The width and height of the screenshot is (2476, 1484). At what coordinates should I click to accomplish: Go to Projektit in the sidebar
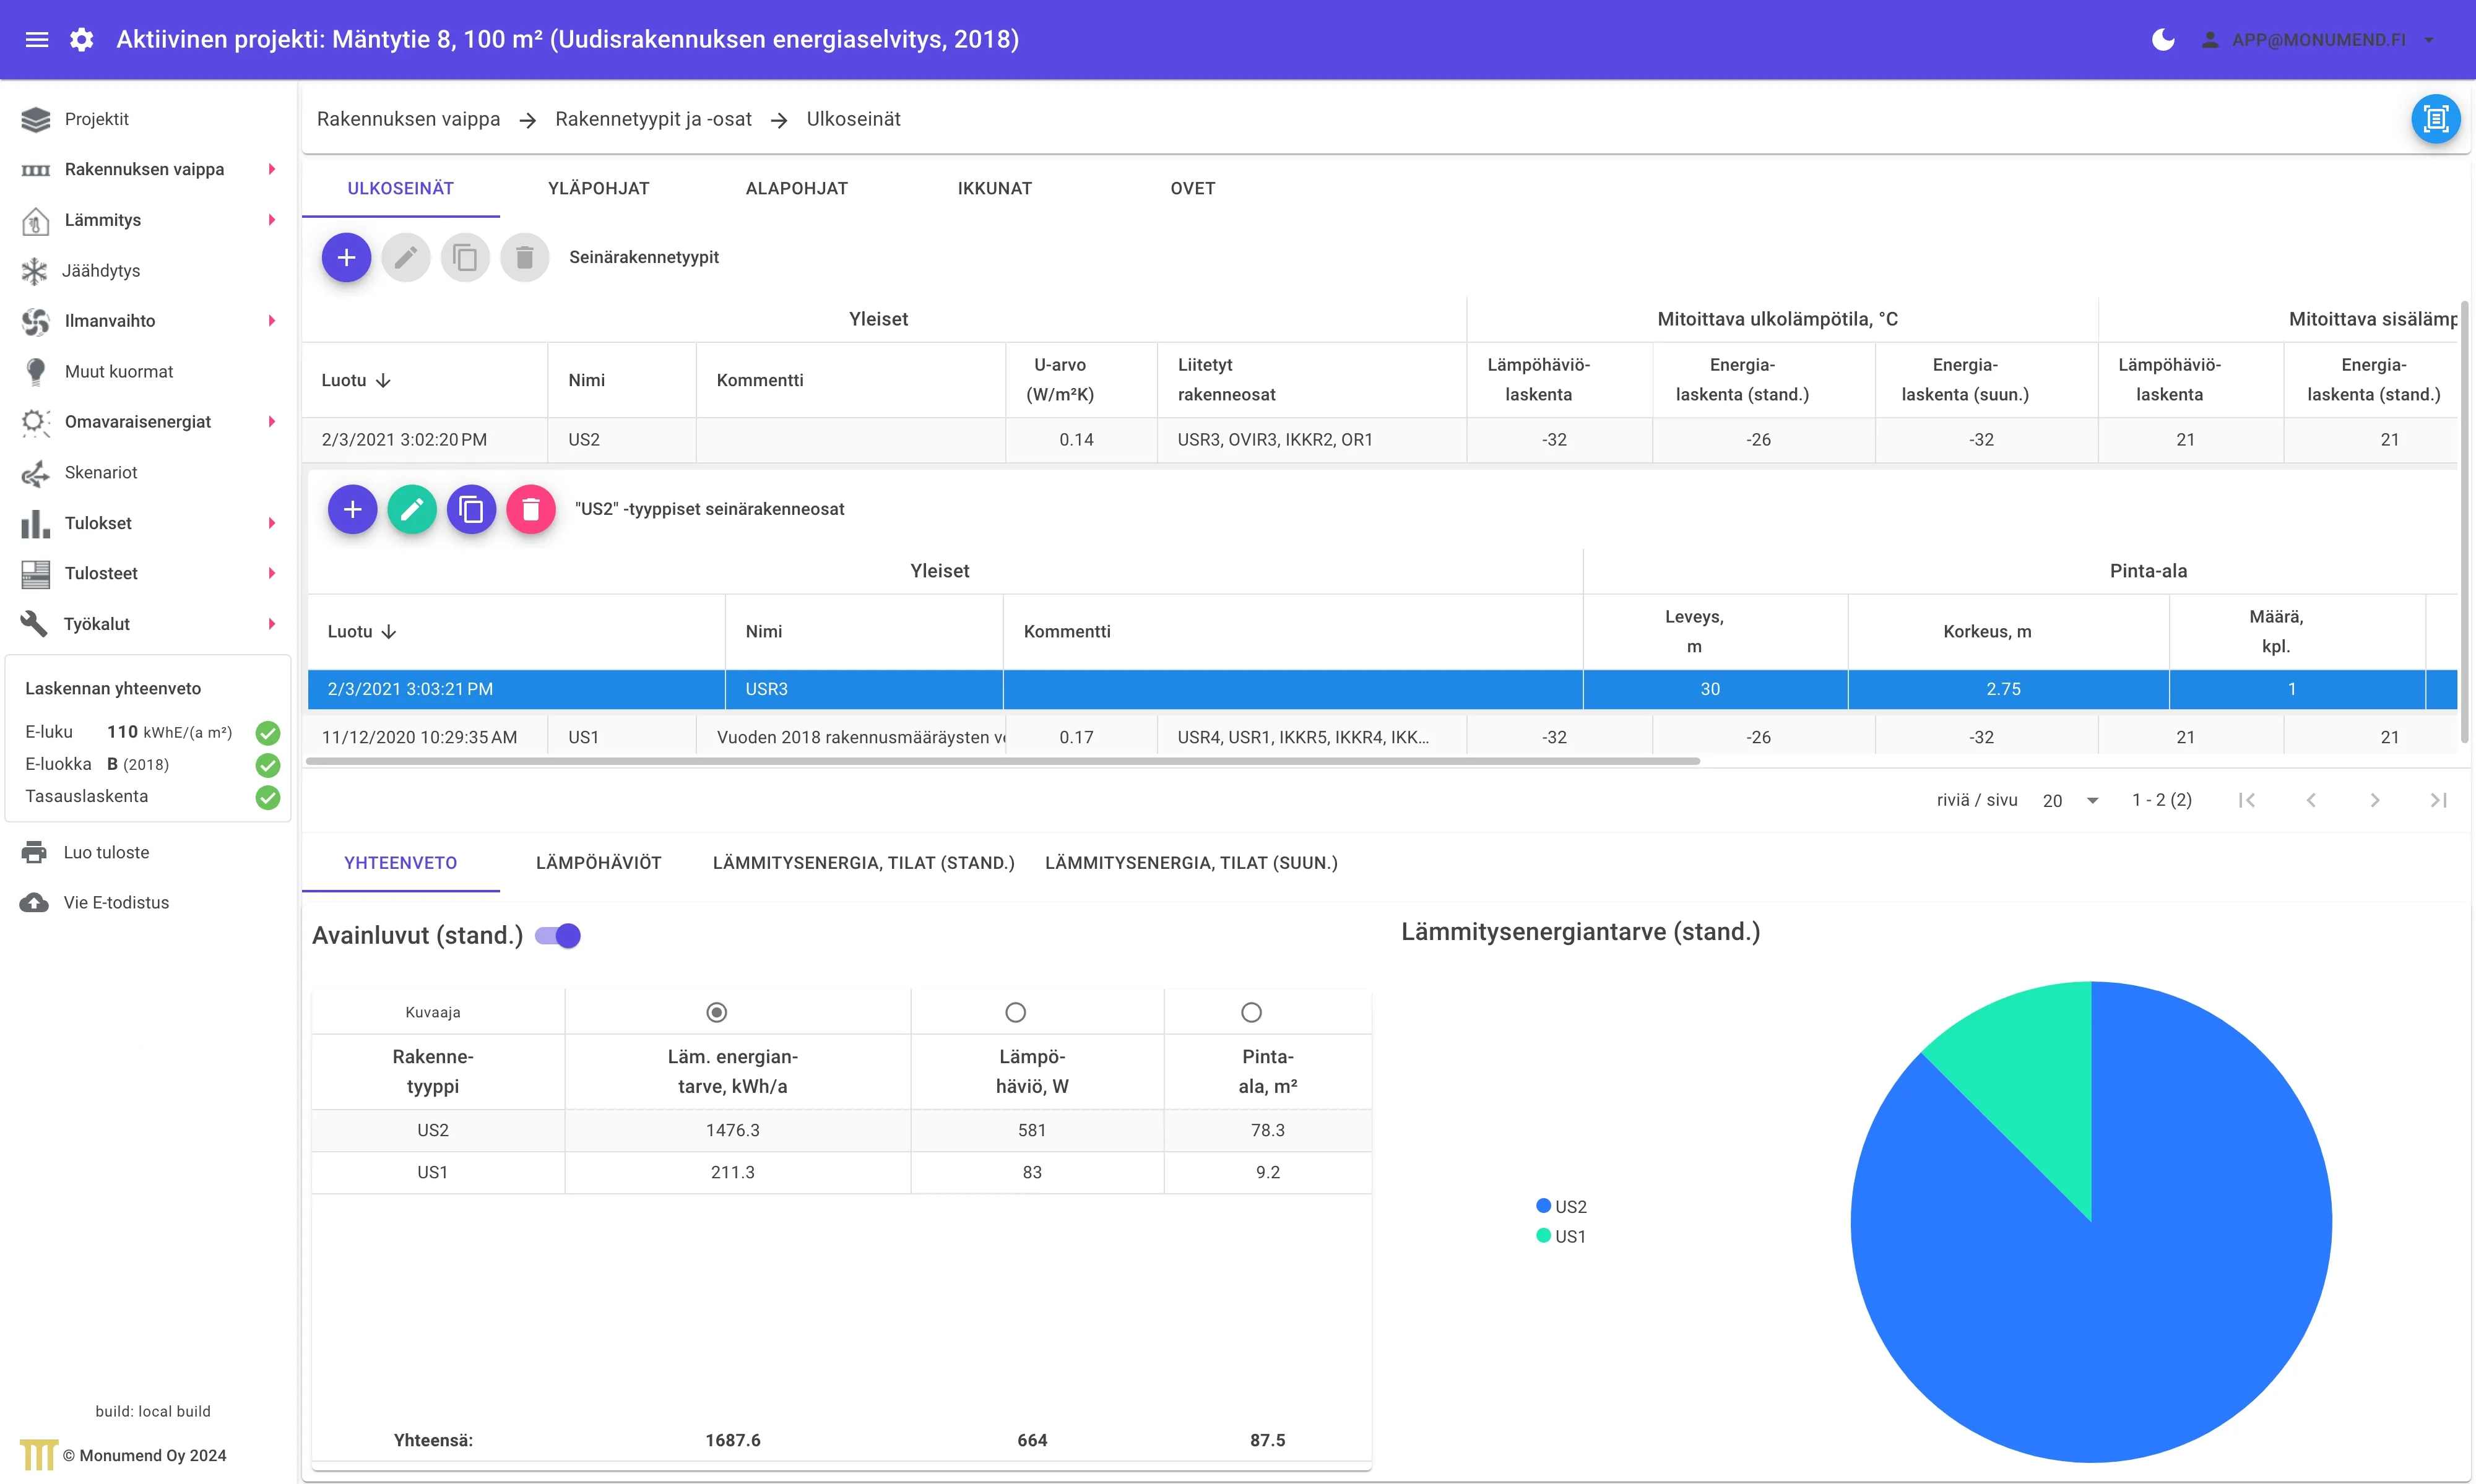[x=96, y=119]
